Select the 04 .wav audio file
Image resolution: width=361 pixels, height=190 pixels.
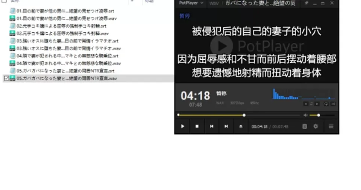point(68,63)
